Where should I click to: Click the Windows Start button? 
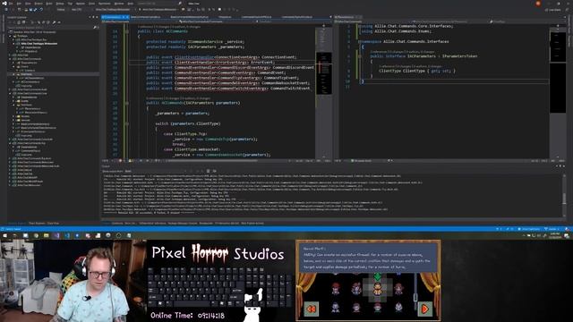click(x=4, y=235)
